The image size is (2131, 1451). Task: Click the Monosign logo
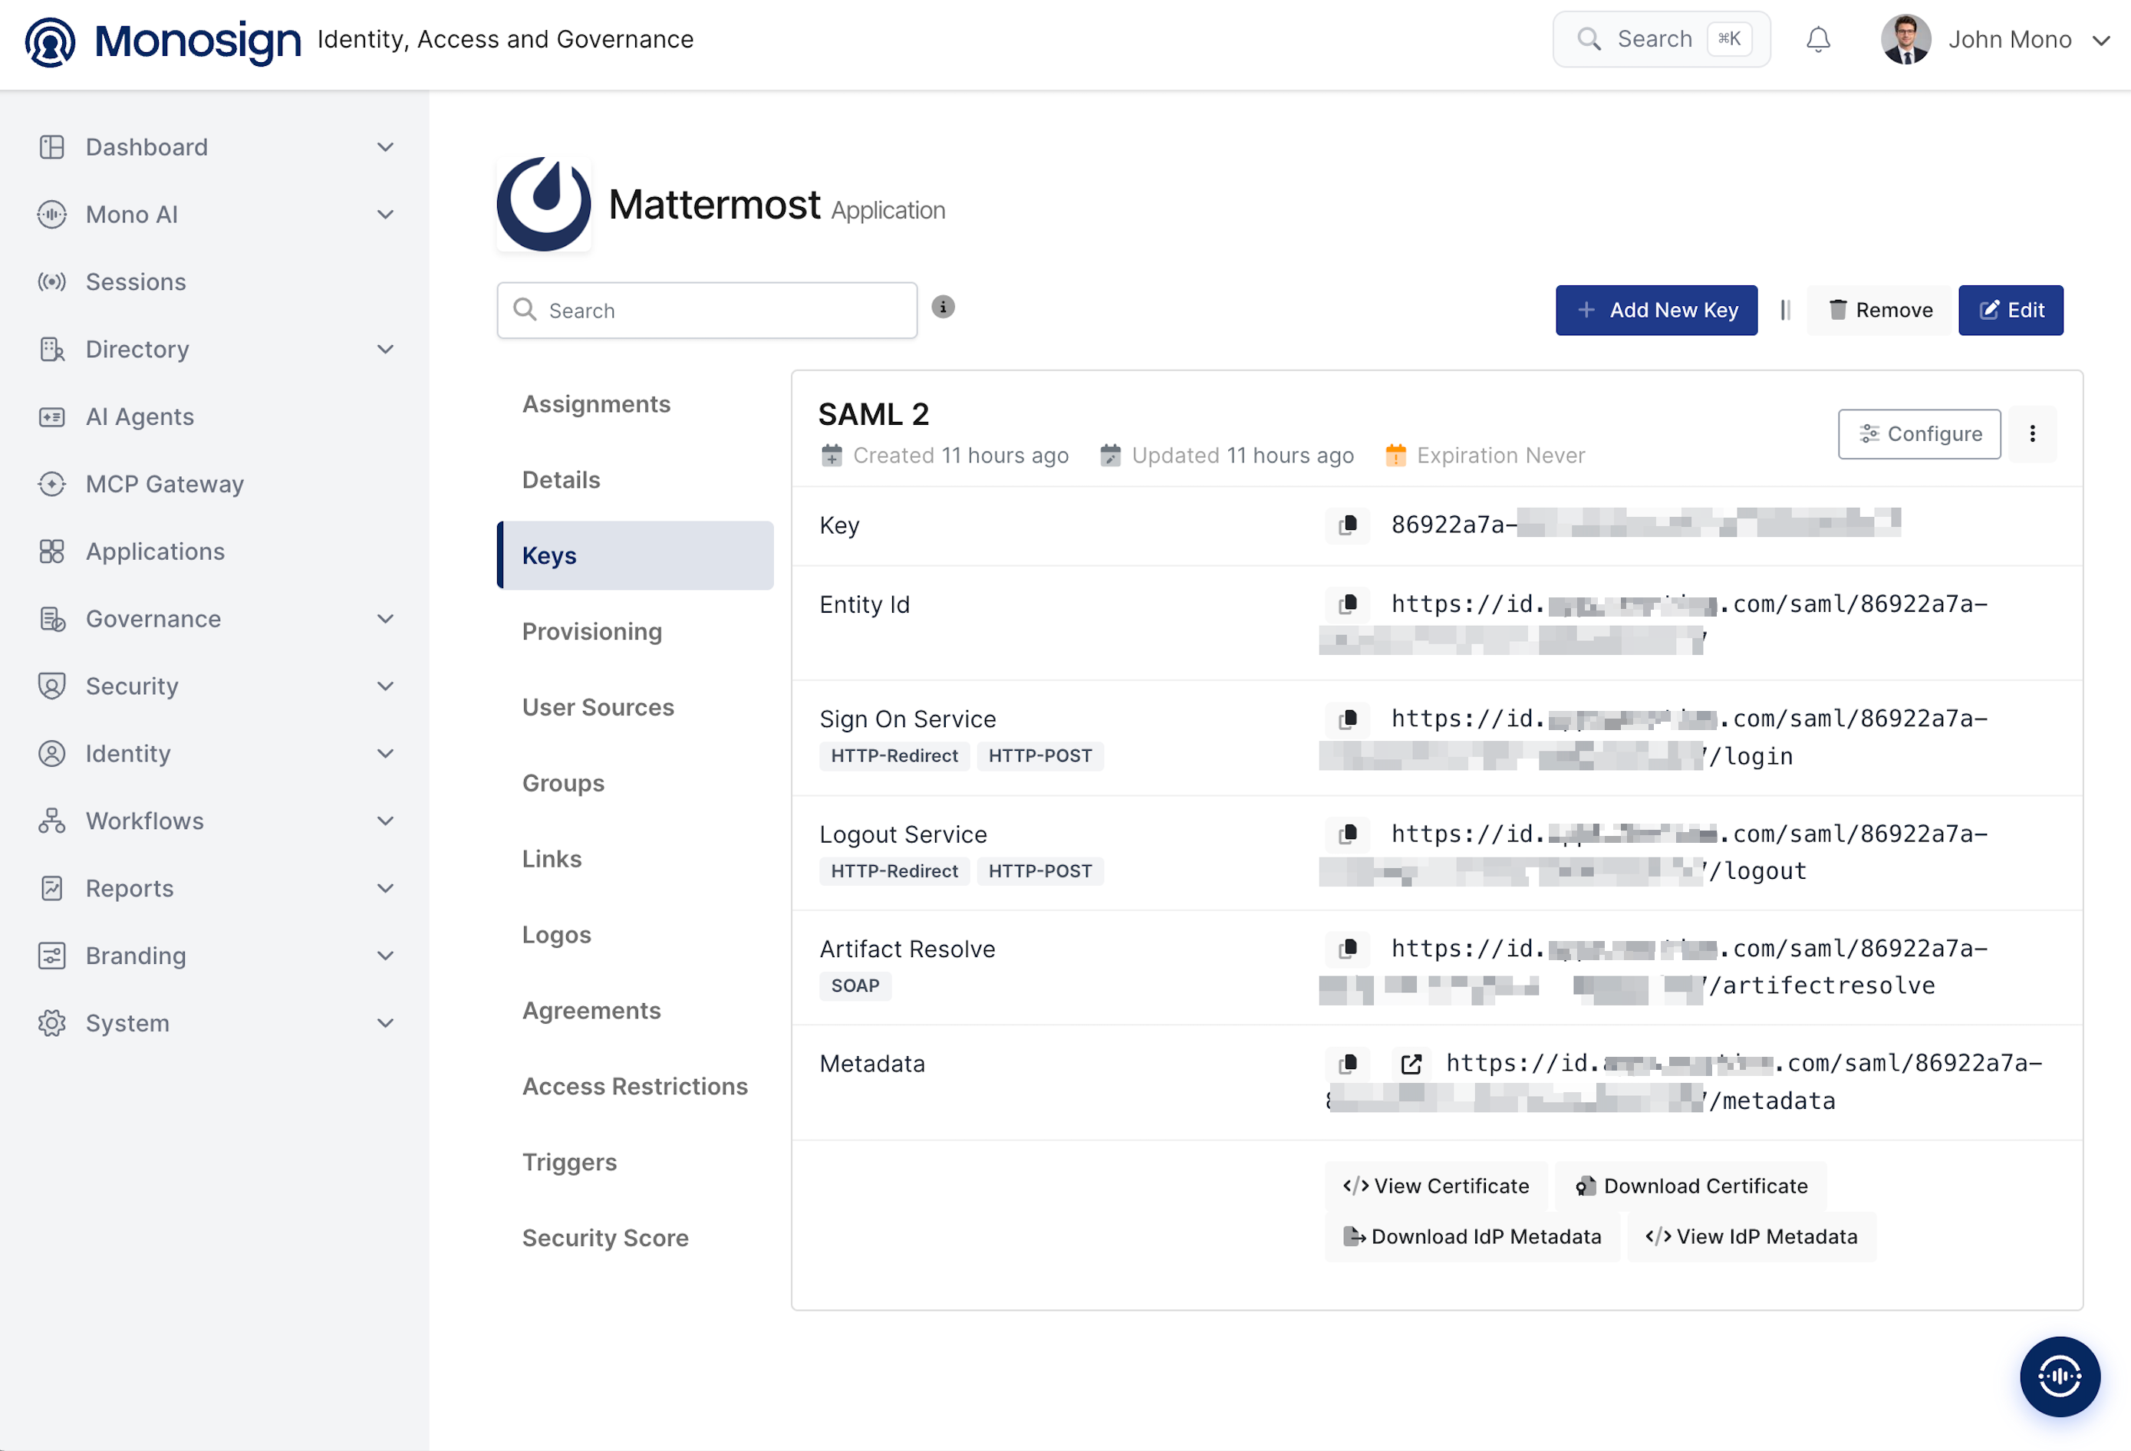163,41
